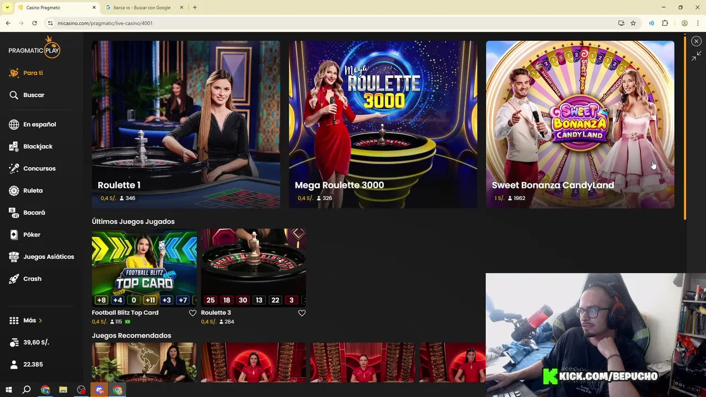Open Ruleta category

click(x=26, y=190)
